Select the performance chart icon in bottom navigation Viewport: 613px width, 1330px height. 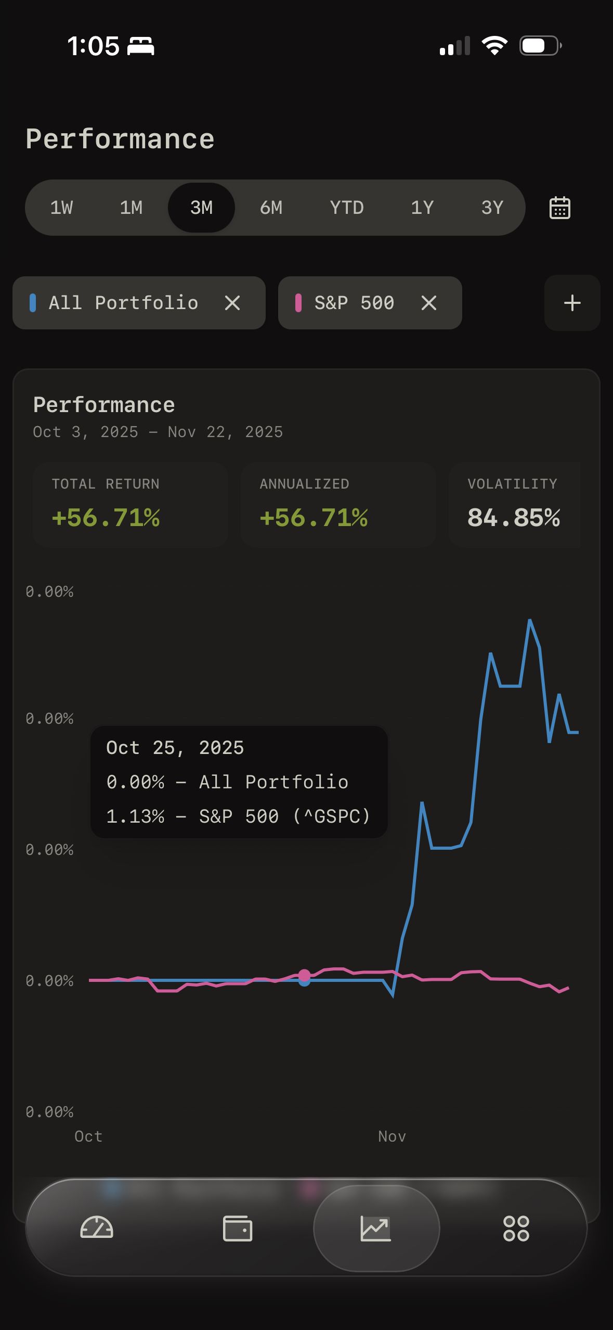tap(376, 1229)
